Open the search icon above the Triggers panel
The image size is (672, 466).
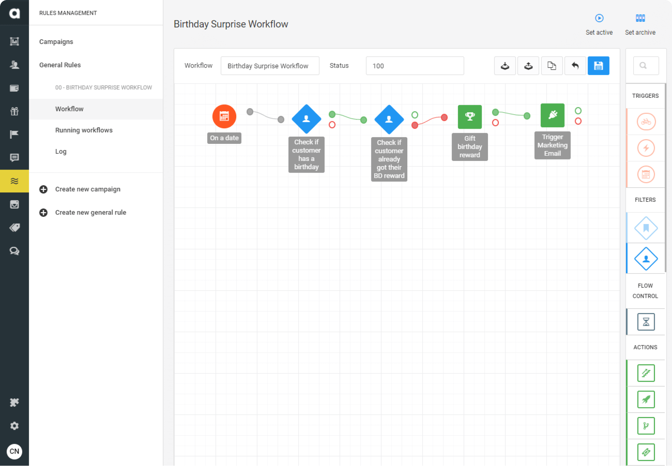point(645,66)
